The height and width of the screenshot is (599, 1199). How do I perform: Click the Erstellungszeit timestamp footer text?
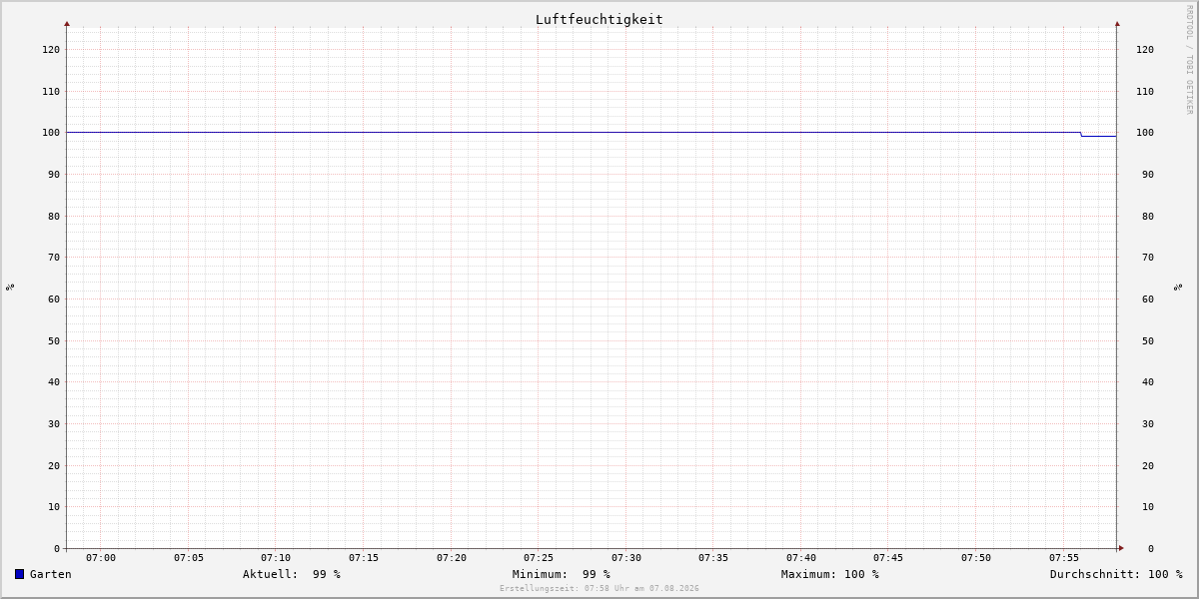[x=599, y=589]
